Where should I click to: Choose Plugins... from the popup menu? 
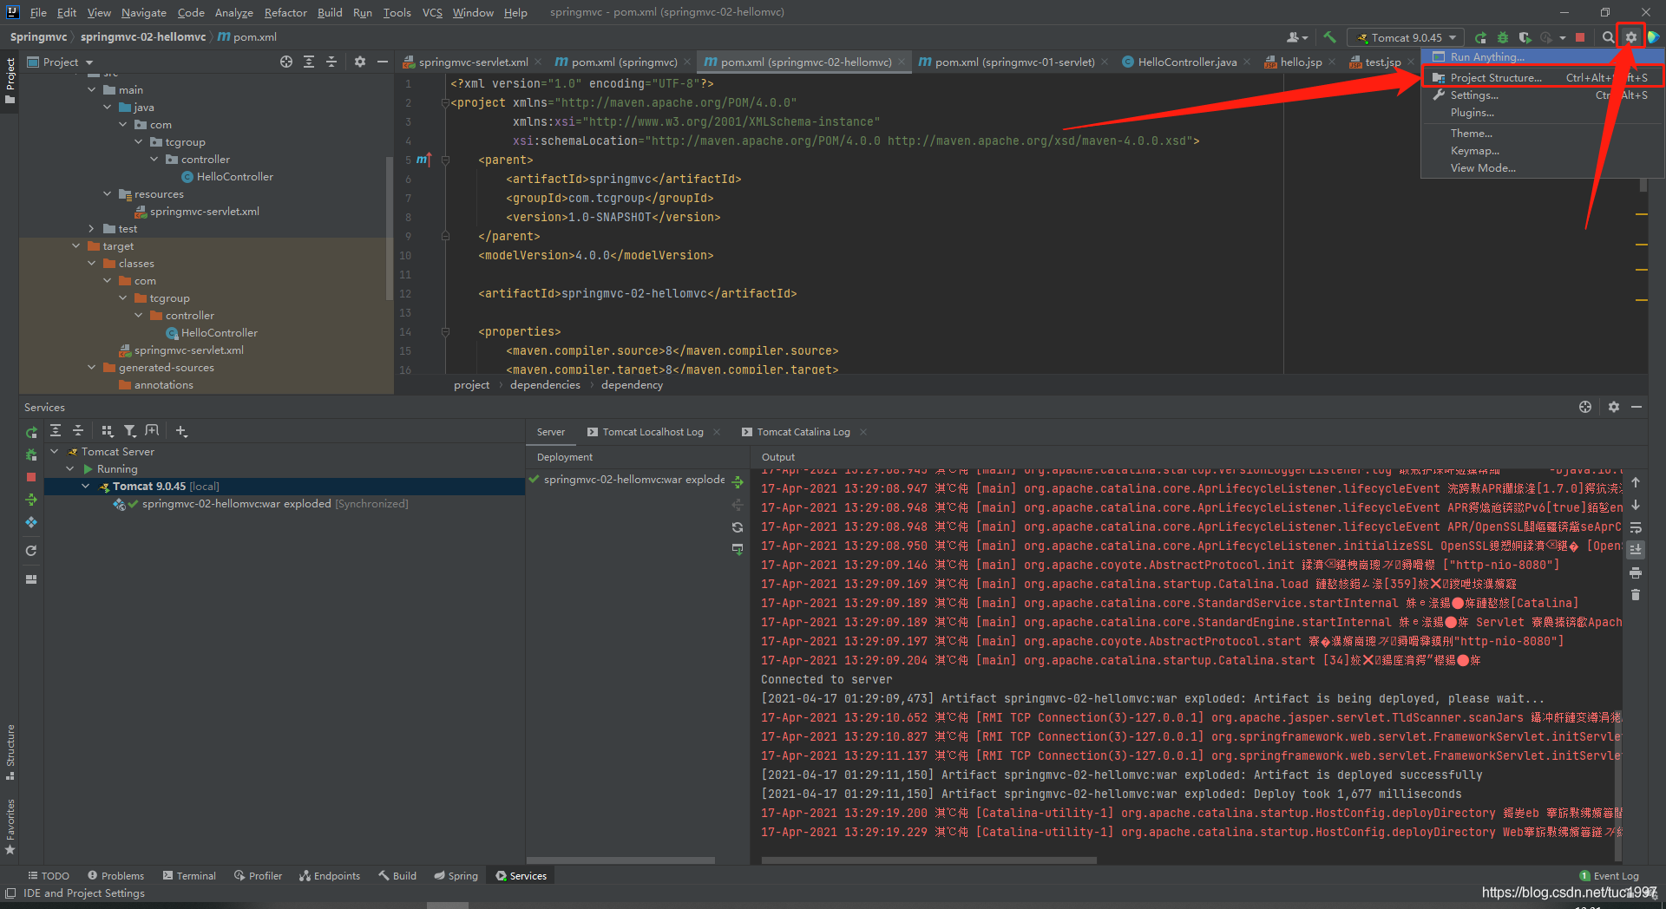pyautogui.click(x=1541, y=113)
